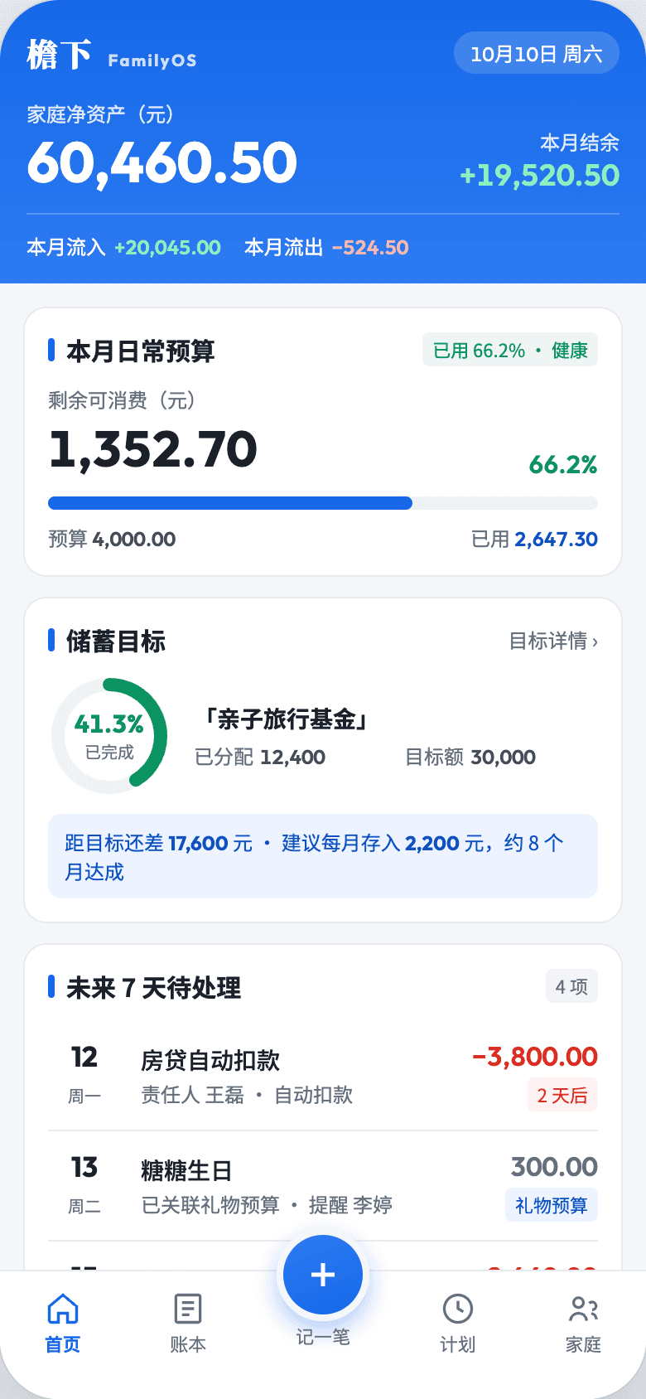The width and height of the screenshot is (646, 1399).
Task: Open the 计划 clock icon
Action: pyautogui.click(x=458, y=1309)
